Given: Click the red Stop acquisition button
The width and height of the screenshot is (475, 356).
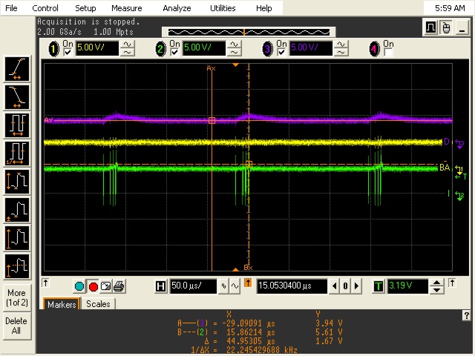Looking at the screenshot, I should [94, 286].
